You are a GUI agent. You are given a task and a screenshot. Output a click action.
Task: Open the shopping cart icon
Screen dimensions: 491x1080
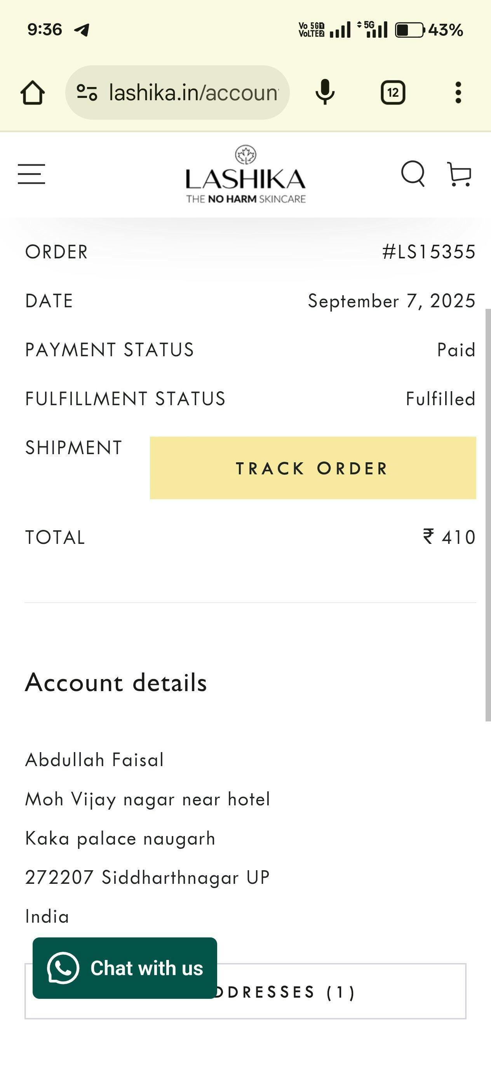[x=460, y=174]
